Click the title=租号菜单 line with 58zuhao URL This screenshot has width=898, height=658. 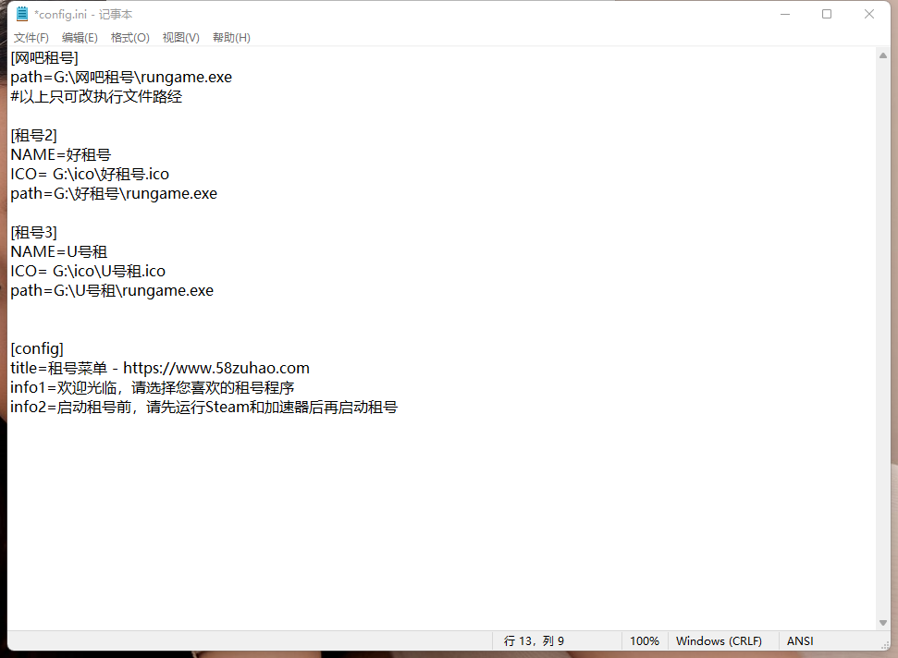pos(160,369)
